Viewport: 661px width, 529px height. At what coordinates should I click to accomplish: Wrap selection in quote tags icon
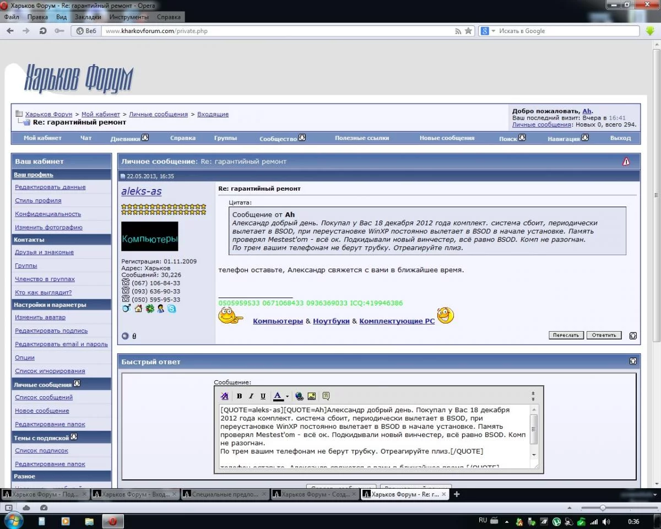click(326, 396)
